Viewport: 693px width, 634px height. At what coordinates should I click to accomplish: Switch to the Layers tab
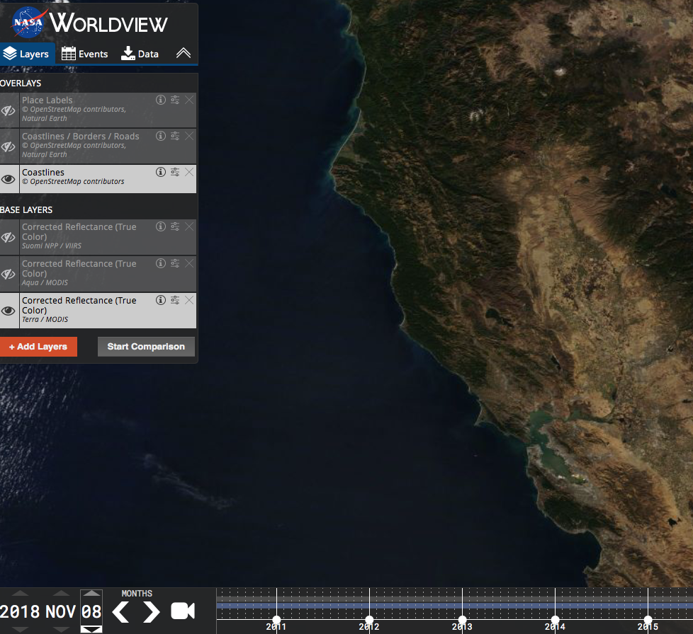28,54
